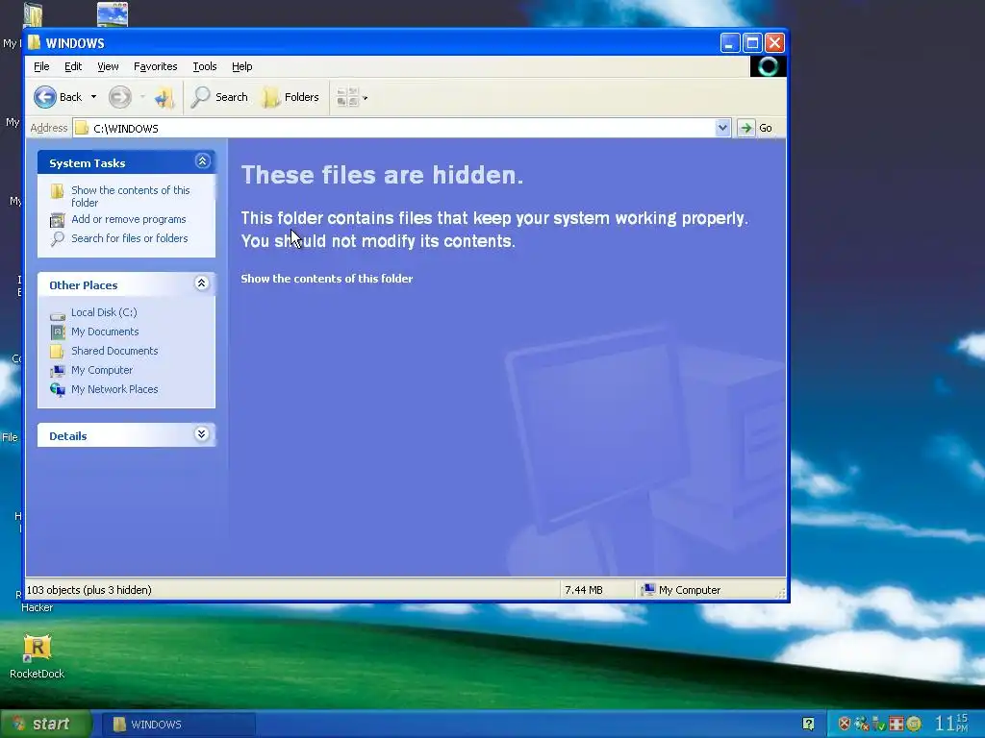
Task: Click the red shield security alert tray icon
Action: pyautogui.click(x=845, y=724)
